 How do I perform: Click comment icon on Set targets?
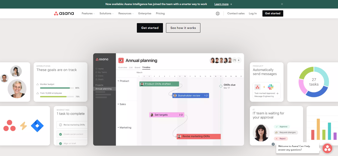pos(182,115)
